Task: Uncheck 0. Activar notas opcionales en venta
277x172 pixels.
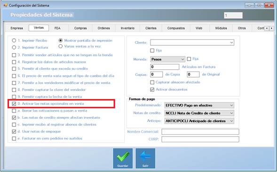Action: click(14, 104)
